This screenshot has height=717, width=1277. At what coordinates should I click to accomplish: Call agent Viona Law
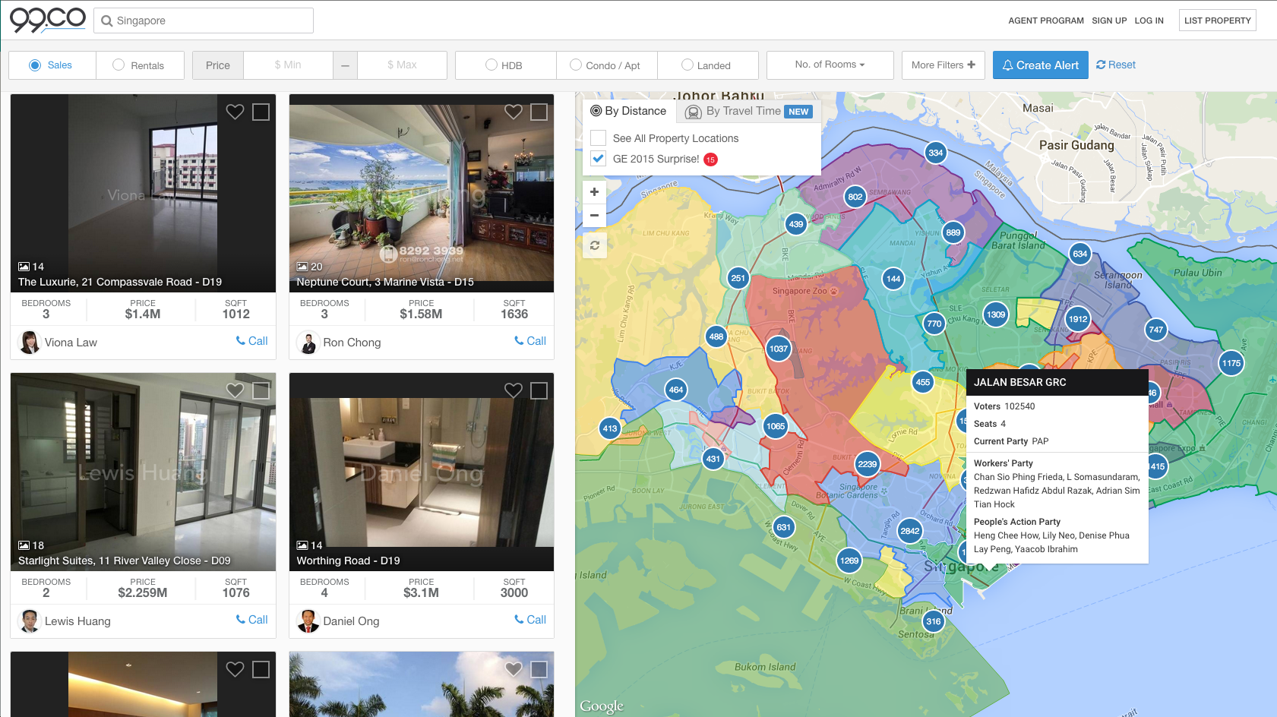click(251, 341)
